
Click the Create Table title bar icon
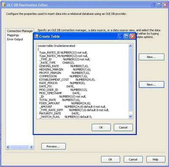pos(36,36)
